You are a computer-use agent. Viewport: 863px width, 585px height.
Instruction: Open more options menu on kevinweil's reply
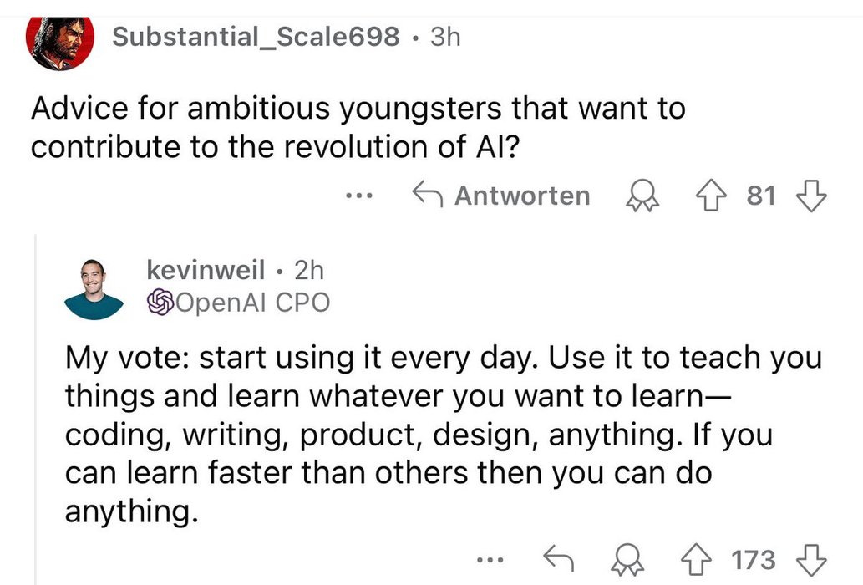492,558
